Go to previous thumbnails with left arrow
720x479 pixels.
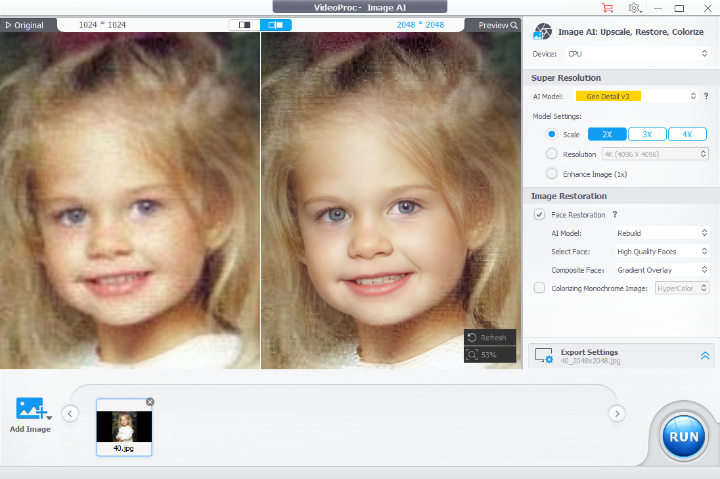point(70,413)
